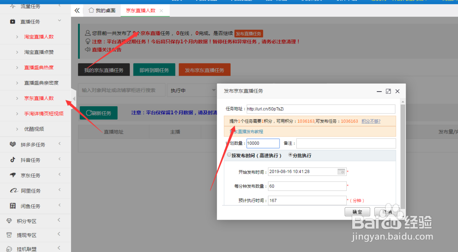Viewport: 458px width, 252px height.
Task: Switch to 我的桌面 tab
Action: click(102, 11)
